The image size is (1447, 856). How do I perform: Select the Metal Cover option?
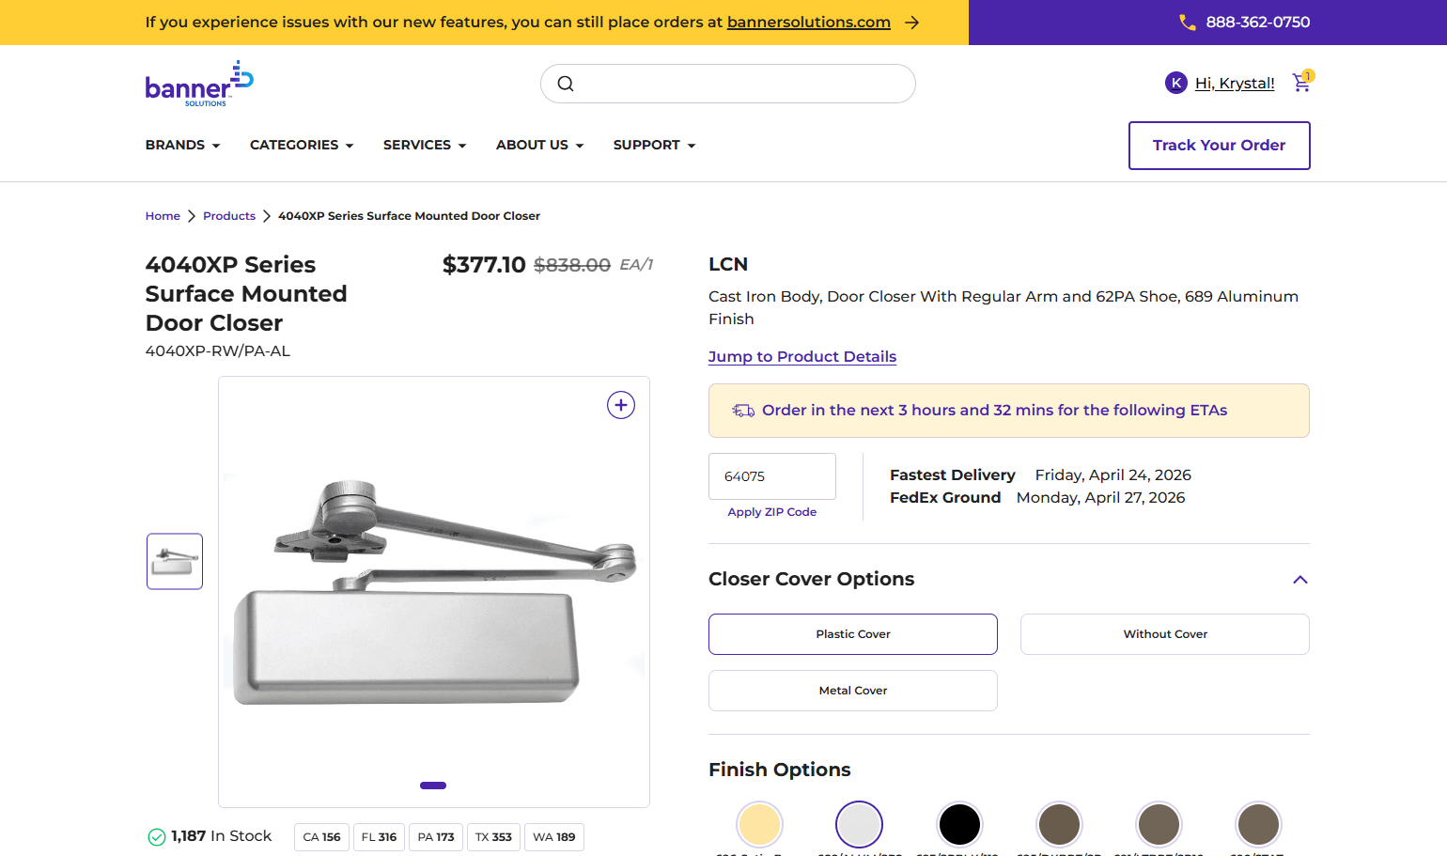click(852, 691)
